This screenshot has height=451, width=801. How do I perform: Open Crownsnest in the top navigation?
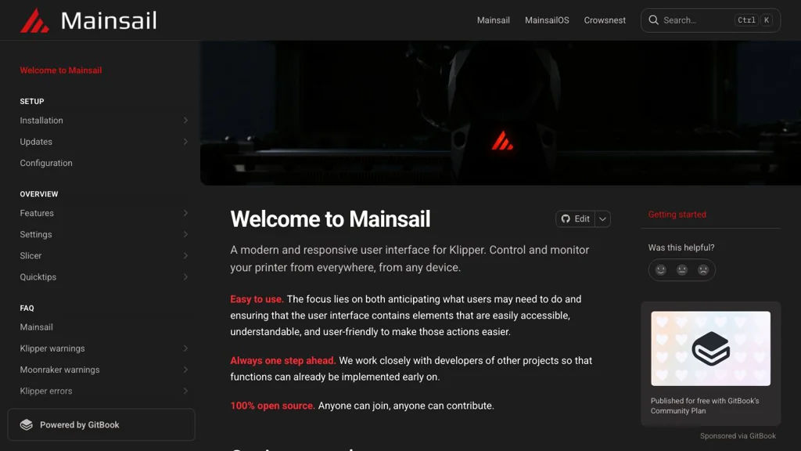tap(605, 20)
